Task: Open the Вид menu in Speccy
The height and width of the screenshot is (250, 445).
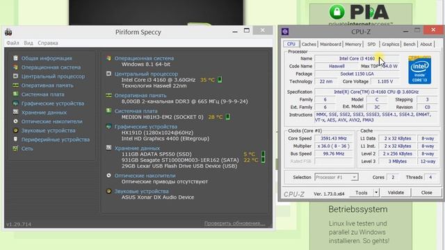Action: (29, 43)
